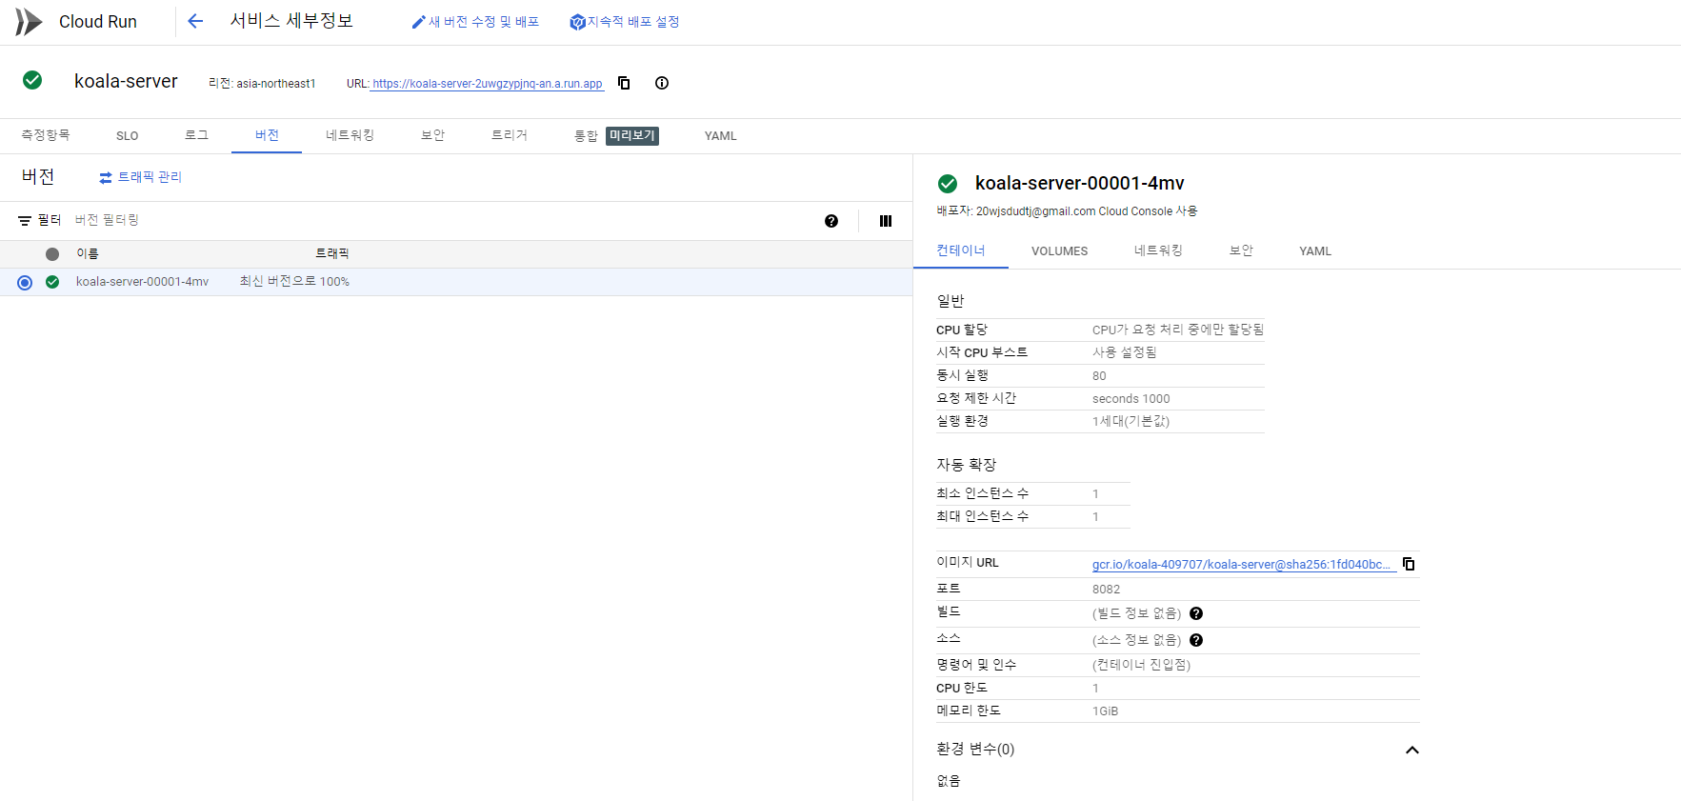Open the revision details 네트워킹 tab
1681x801 pixels.
[1158, 250]
